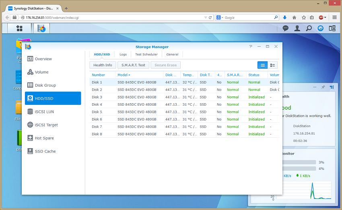342x210 pixels.
Task: Open the DSM main menu icon
Action: coord(19,28)
